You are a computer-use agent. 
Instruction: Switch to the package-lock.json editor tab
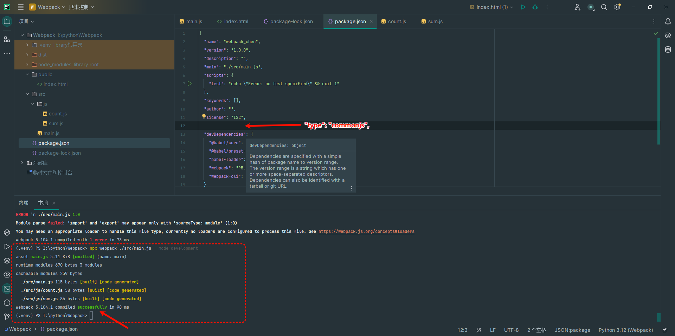(x=288, y=21)
